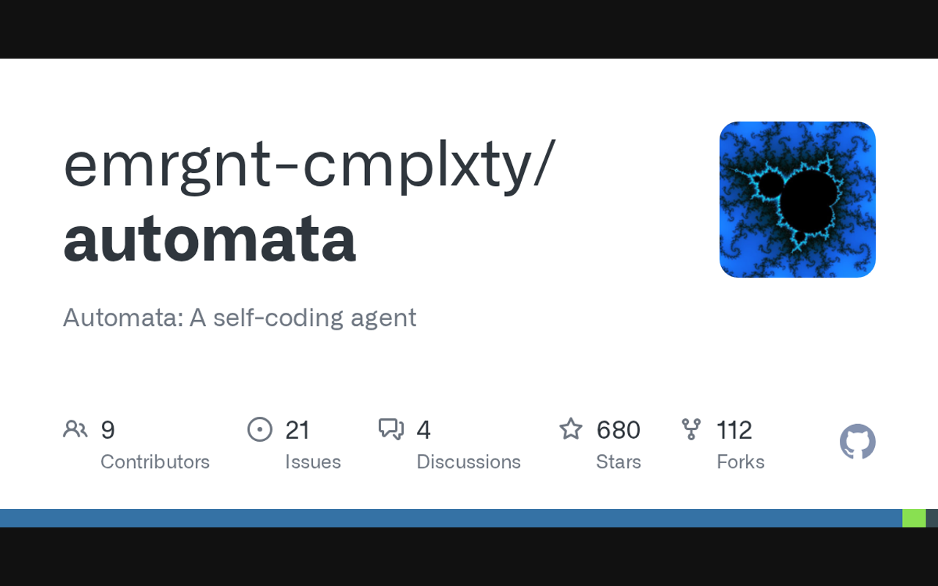Open the Issues label
Screen dimensions: 938x586
pos(313,461)
